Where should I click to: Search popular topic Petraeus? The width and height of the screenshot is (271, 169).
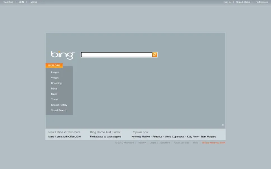click(x=157, y=137)
